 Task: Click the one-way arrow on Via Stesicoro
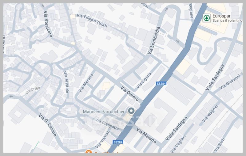tap(43, 6)
